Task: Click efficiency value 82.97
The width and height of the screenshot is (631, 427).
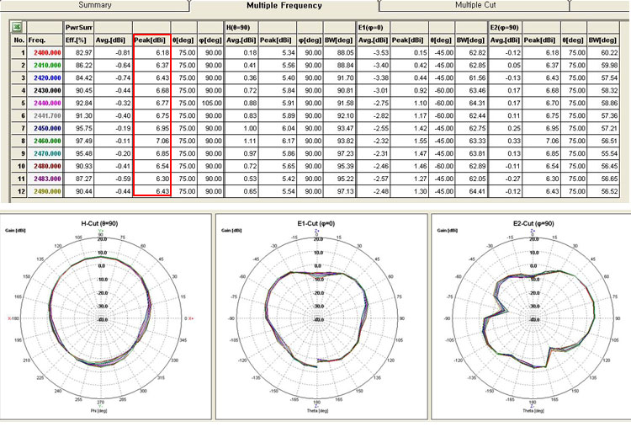Action: coord(78,53)
